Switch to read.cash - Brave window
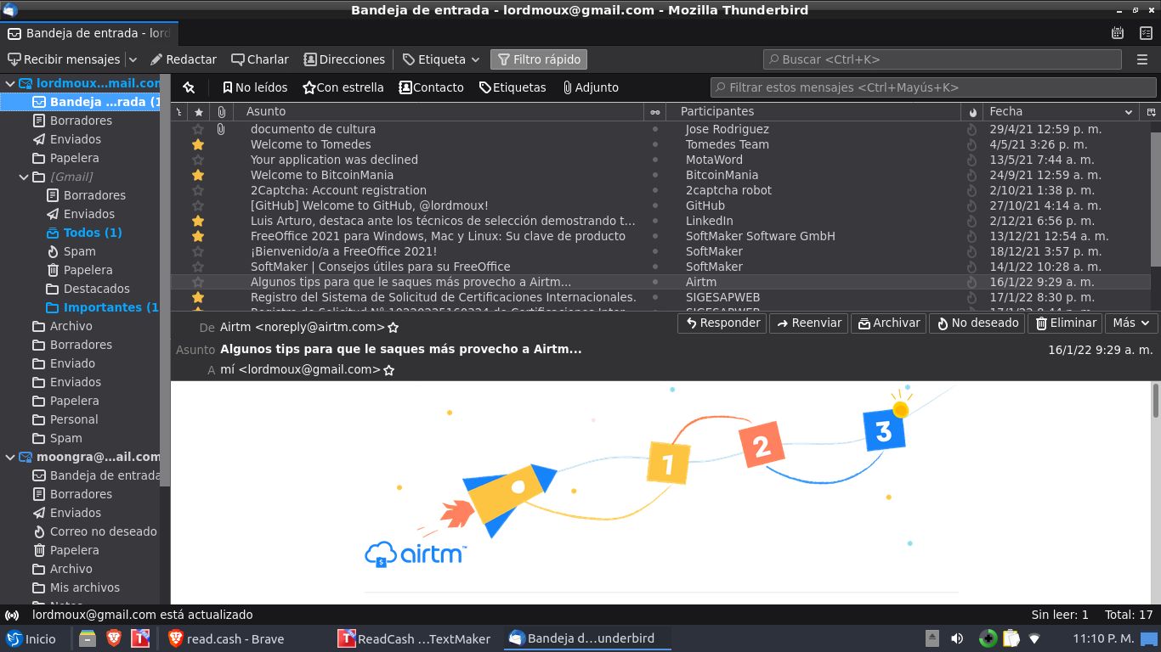The image size is (1161, 652). click(x=228, y=639)
